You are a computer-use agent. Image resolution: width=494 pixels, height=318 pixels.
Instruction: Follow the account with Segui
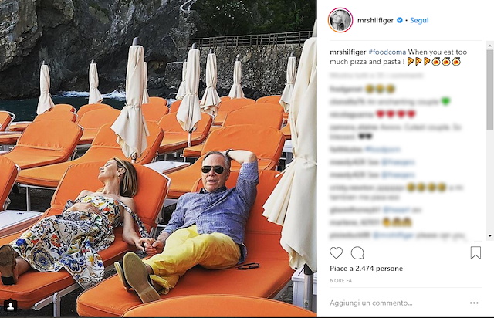pos(419,20)
